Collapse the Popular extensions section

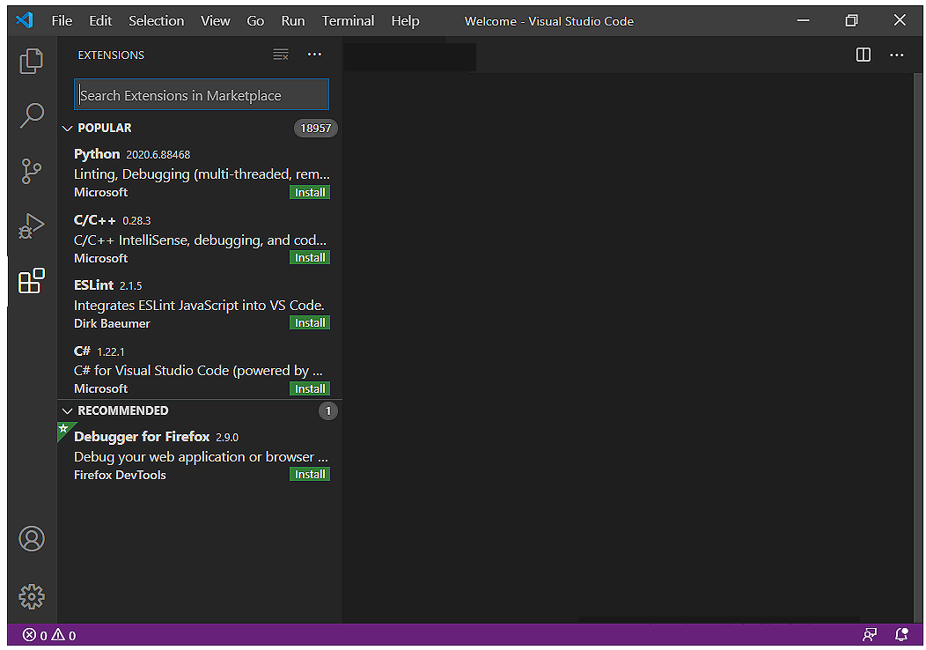tap(68, 129)
